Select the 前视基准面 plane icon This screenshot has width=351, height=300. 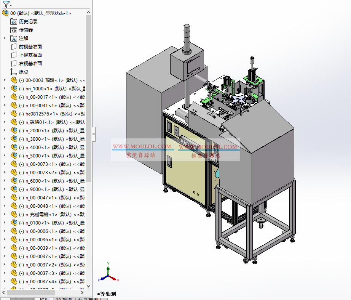click(x=14, y=47)
